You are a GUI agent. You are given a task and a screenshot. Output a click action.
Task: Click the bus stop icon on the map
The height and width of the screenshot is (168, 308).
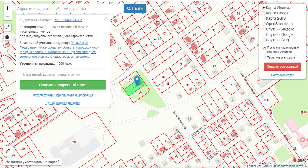click(x=294, y=148)
